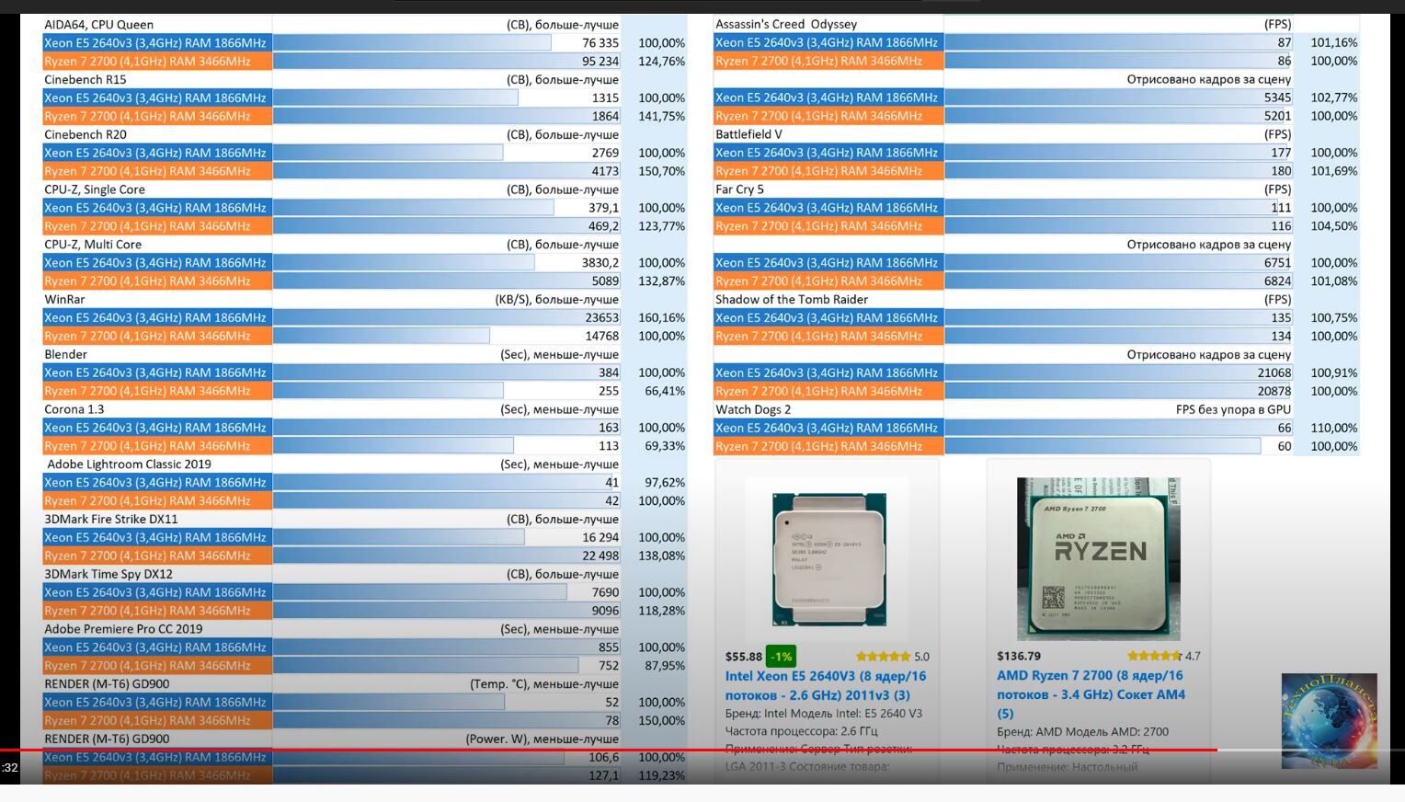1405x802 pixels.
Task: Click the WinRar Xeon value 23653
Action: [602, 318]
